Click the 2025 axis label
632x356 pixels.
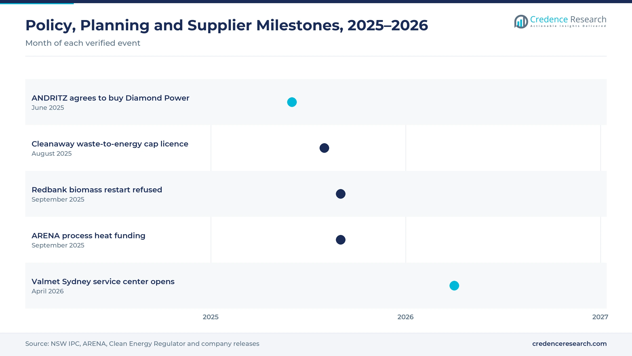click(x=211, y=317)
